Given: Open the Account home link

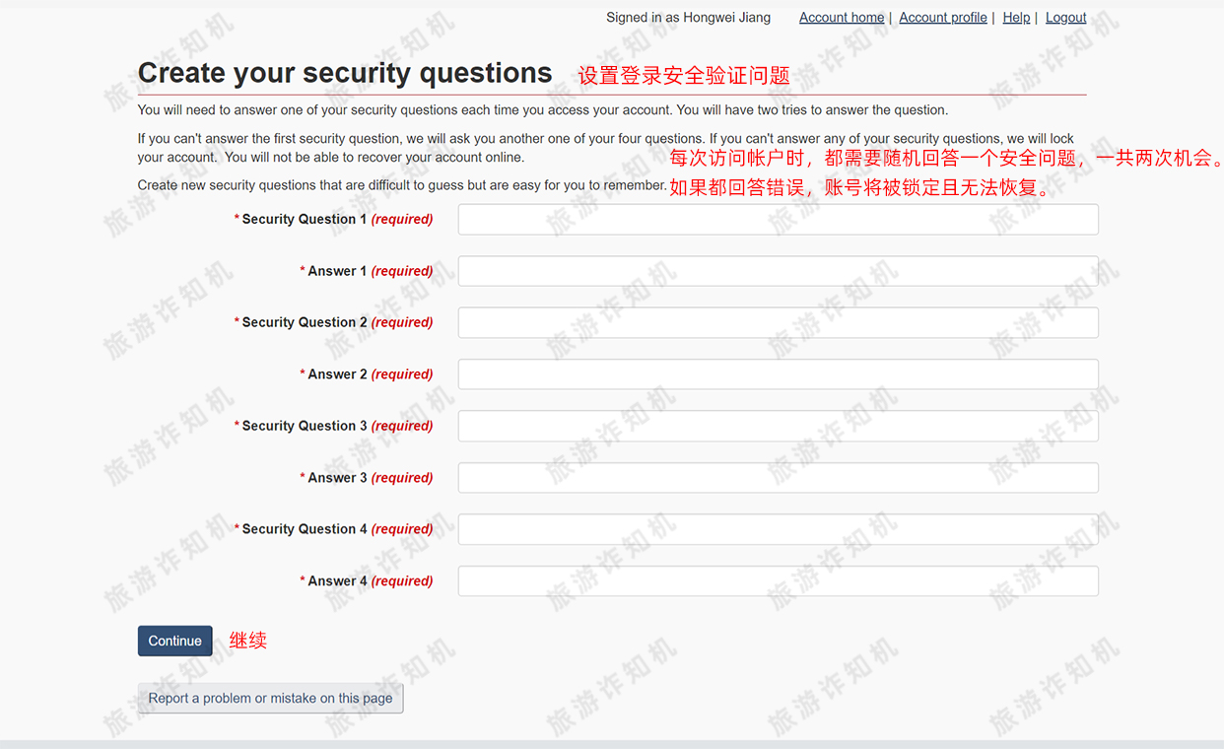Looking at the screenshot, I should coord(841,18).
